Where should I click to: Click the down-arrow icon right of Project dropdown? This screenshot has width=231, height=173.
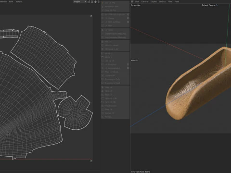click(99, 1)
